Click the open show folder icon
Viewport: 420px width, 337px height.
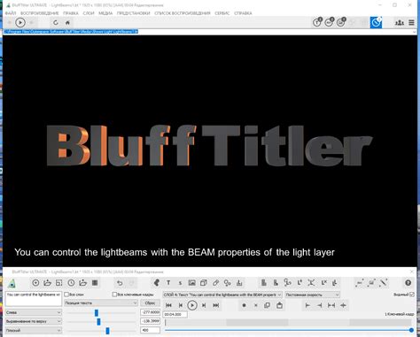(47, 283)
